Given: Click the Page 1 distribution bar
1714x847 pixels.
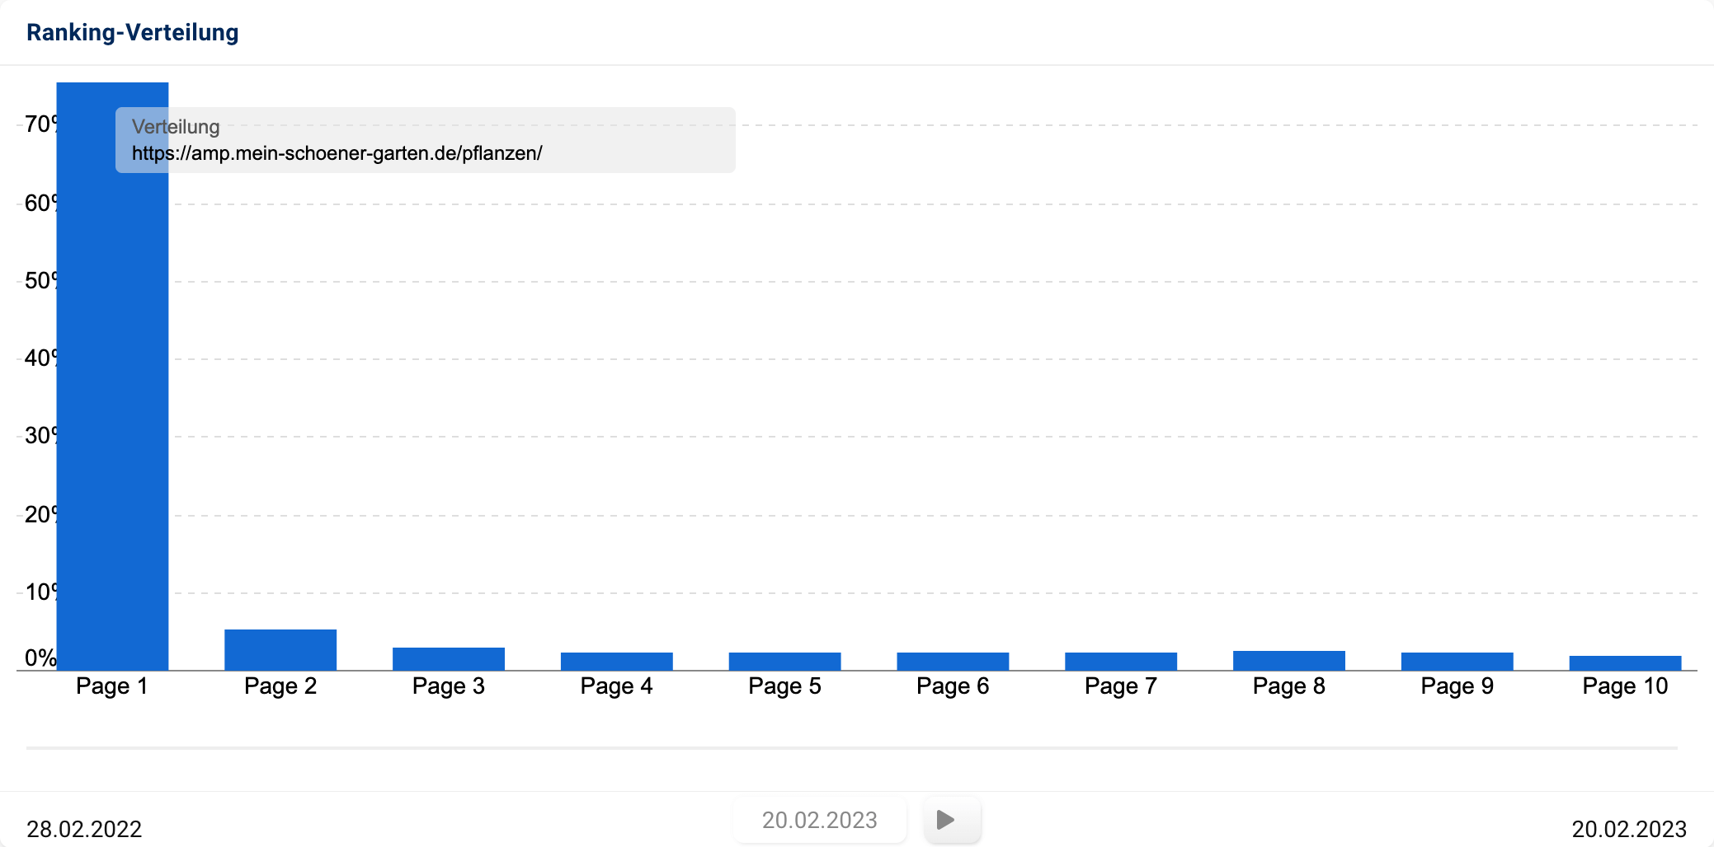Looking at the screenshot, I should click(x=112, y=412).
